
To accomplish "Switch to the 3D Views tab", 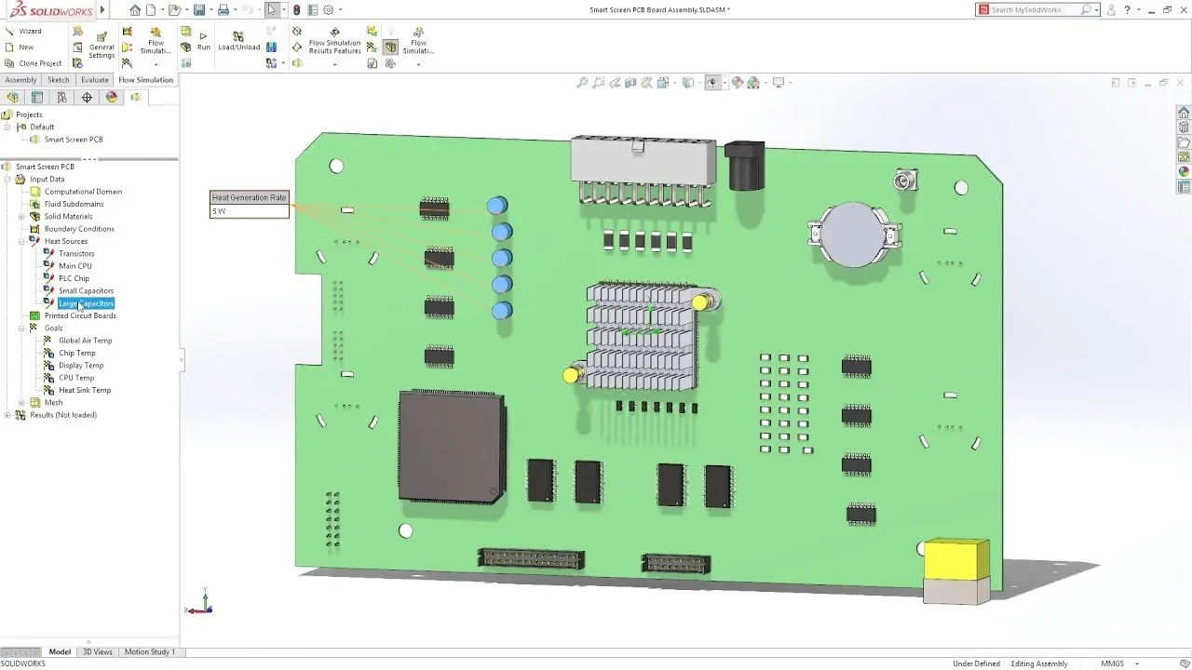I will 98,652.
